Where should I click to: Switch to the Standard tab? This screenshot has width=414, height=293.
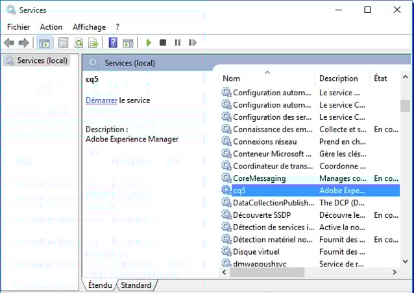(x=136, y=285)
